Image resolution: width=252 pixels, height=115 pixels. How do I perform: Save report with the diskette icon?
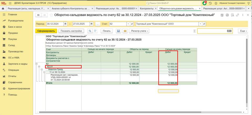click(119, 31)
